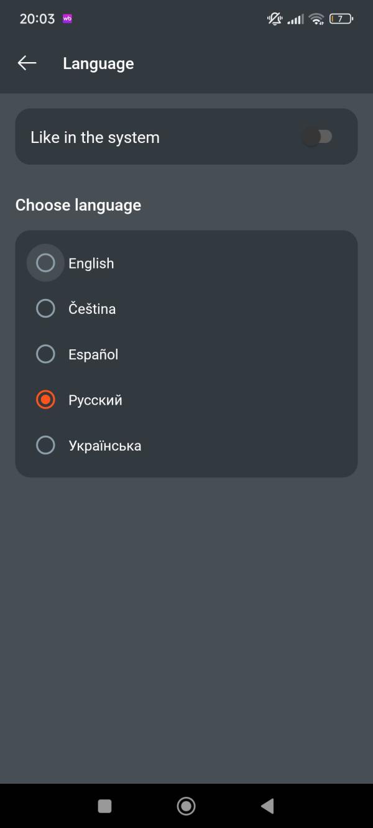
Task: Select the Русский radio button
Action: point(45,400)
